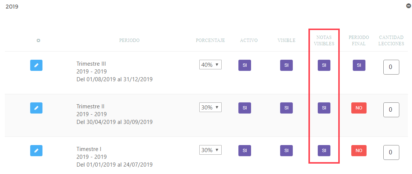Screen dimensions: 412x174
Task: Click the gear icon in table header
Action: (38, 40)
